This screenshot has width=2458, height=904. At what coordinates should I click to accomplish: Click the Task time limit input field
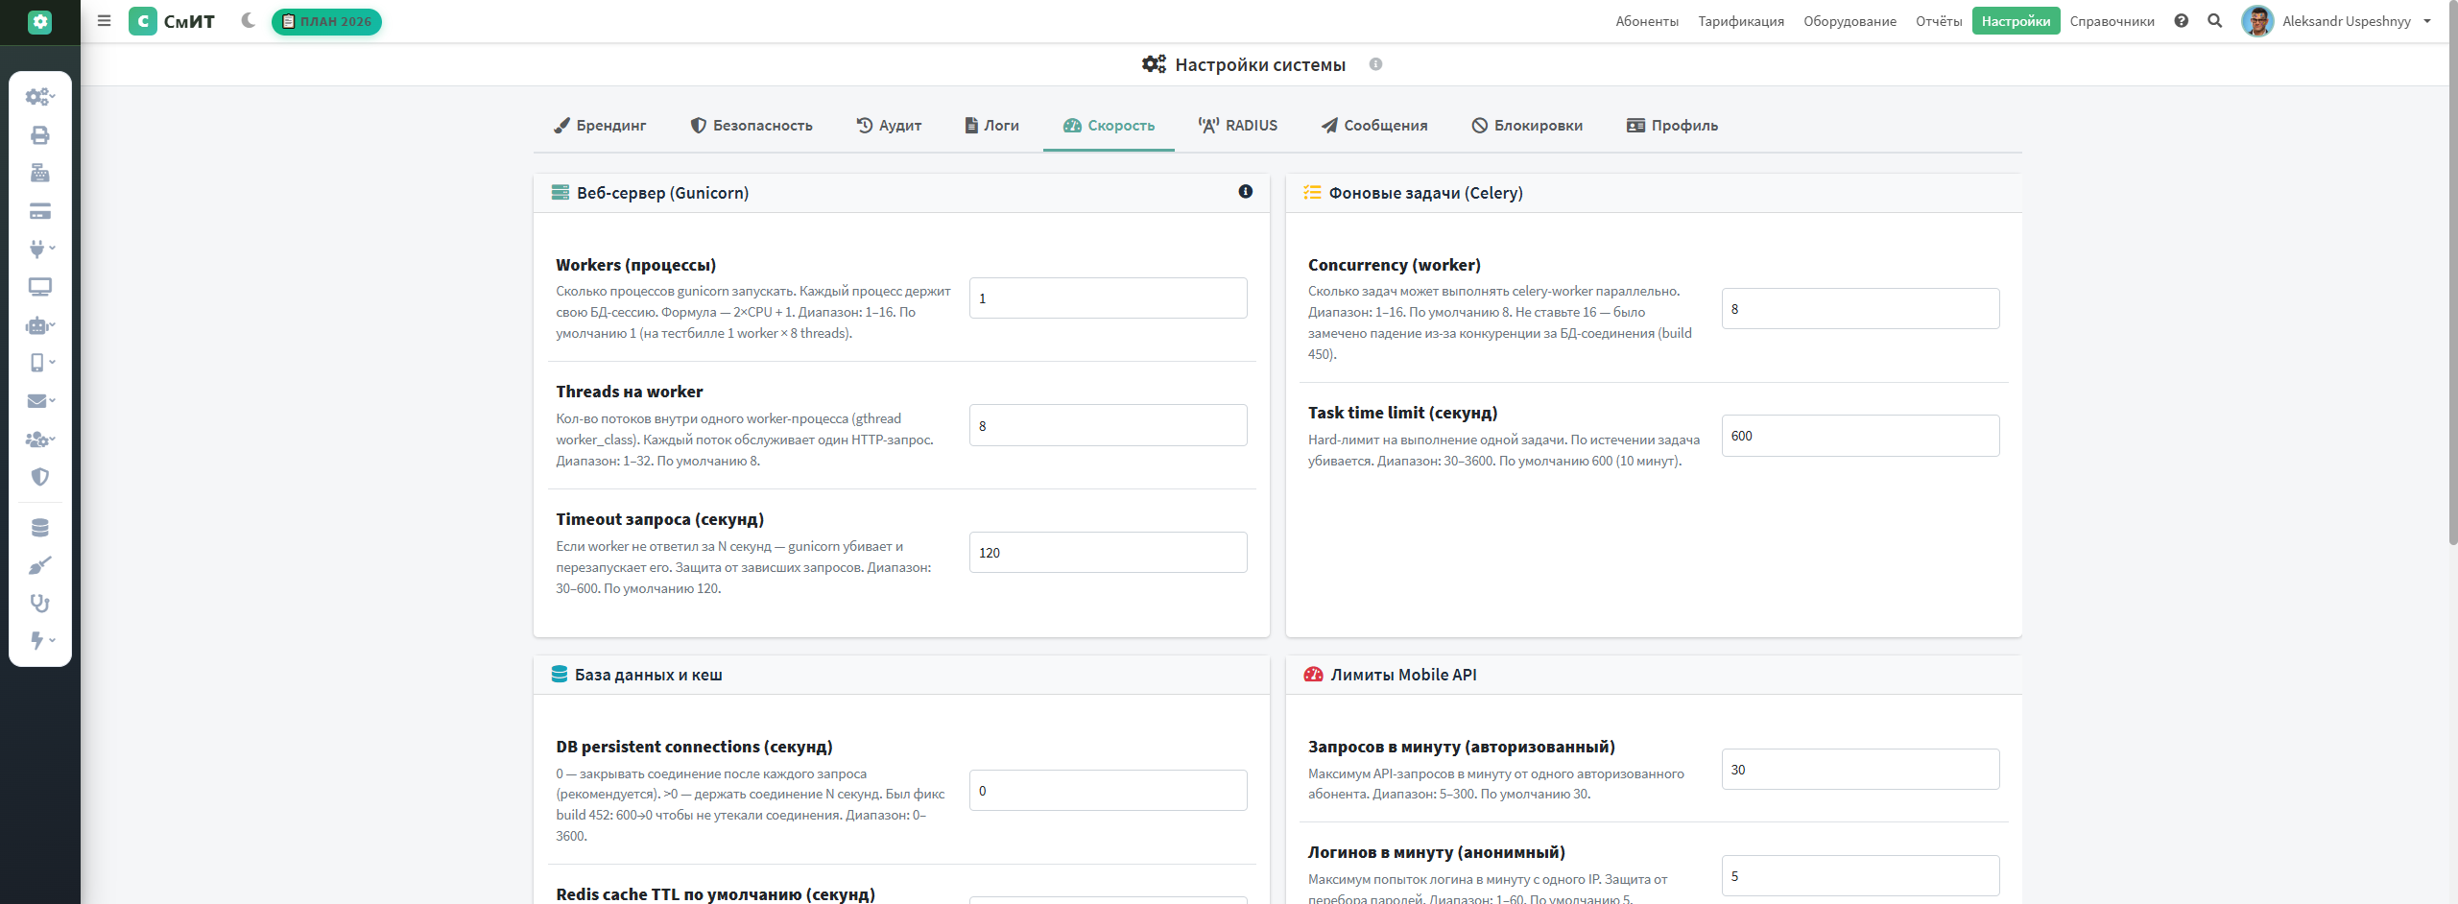tap(1860, 436)
